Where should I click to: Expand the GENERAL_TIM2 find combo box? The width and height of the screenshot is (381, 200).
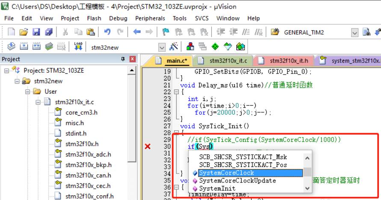355,32
